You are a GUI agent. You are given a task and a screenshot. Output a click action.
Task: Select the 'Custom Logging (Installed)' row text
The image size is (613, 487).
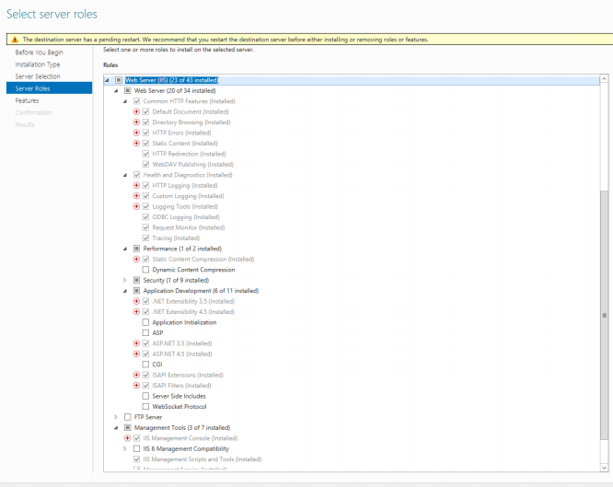188,196
